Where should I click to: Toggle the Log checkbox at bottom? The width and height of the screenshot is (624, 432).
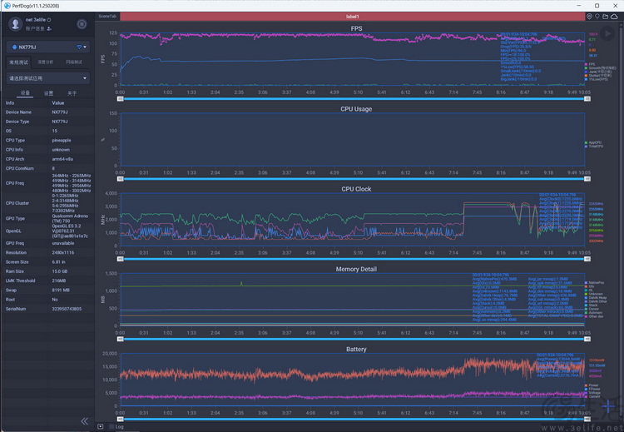point(111,426)
